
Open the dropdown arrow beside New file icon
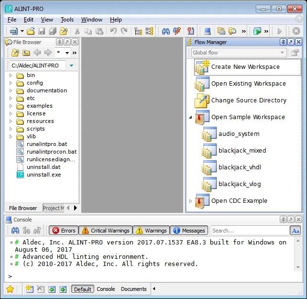coord(22,31)
